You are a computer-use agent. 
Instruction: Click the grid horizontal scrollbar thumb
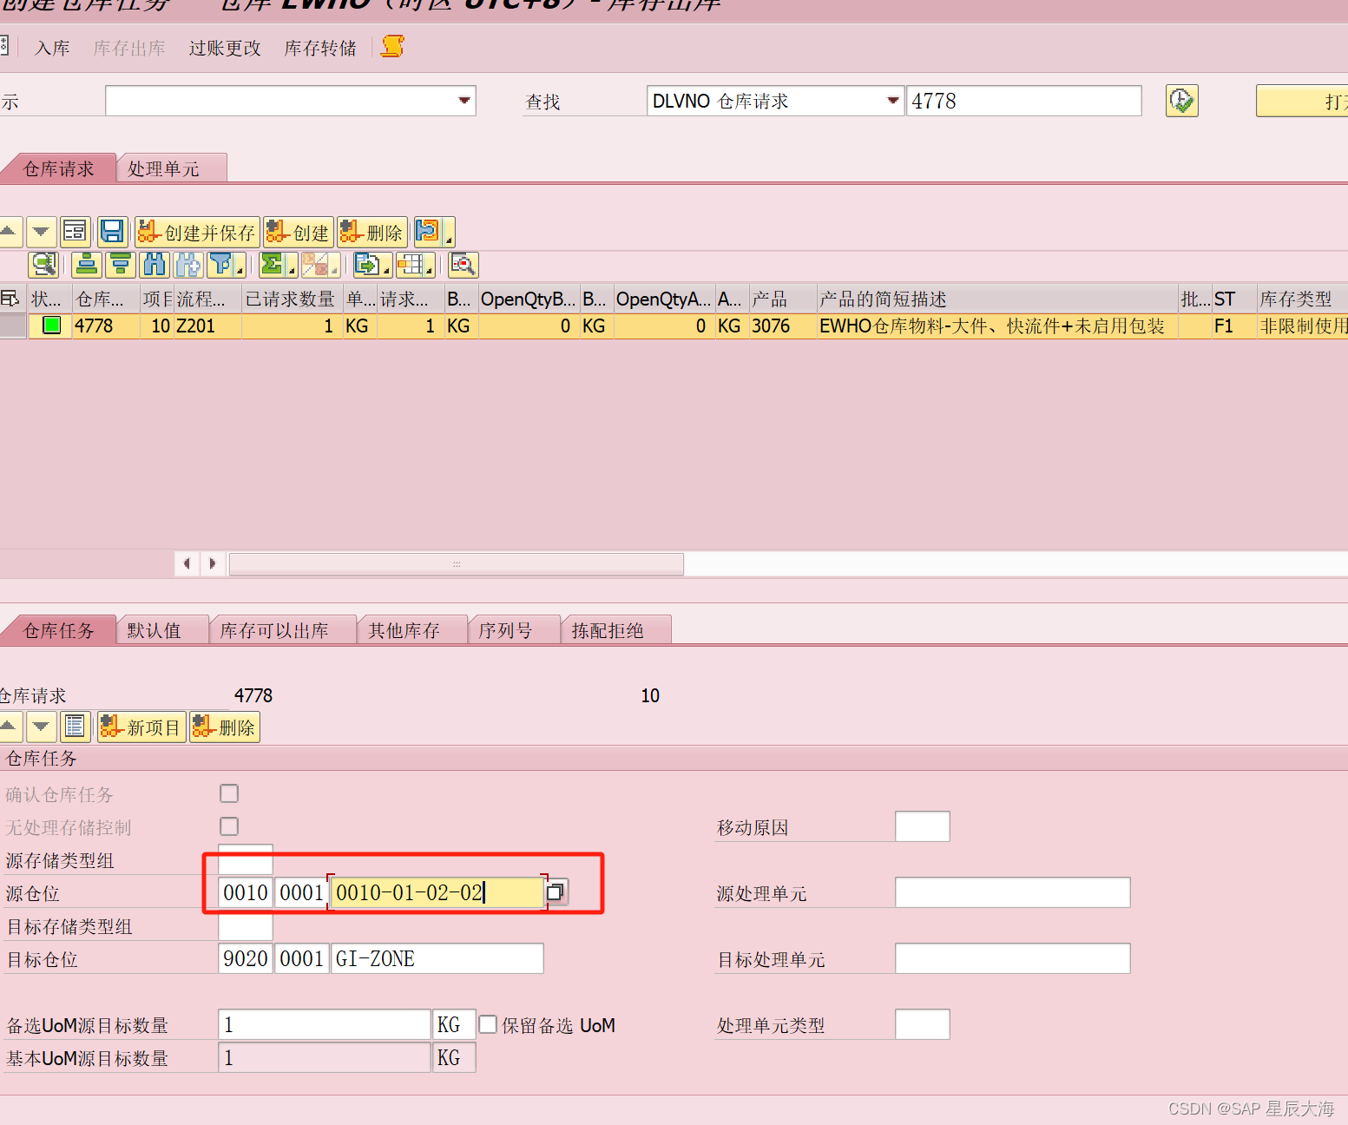click(457, 563)
